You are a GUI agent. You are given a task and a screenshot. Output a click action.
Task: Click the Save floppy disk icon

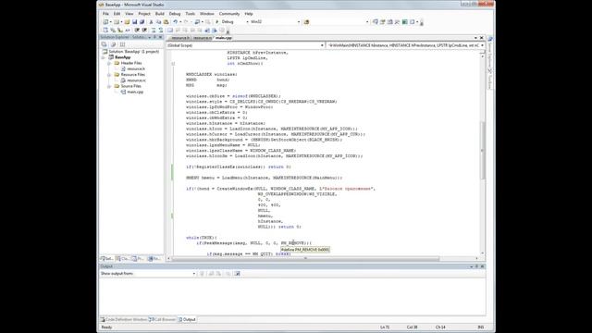coord(134,22)
